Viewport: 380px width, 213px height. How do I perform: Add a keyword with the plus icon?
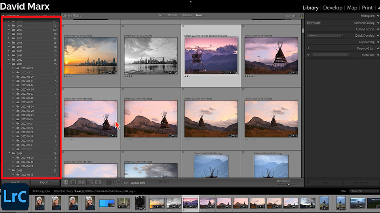point(308,48)
